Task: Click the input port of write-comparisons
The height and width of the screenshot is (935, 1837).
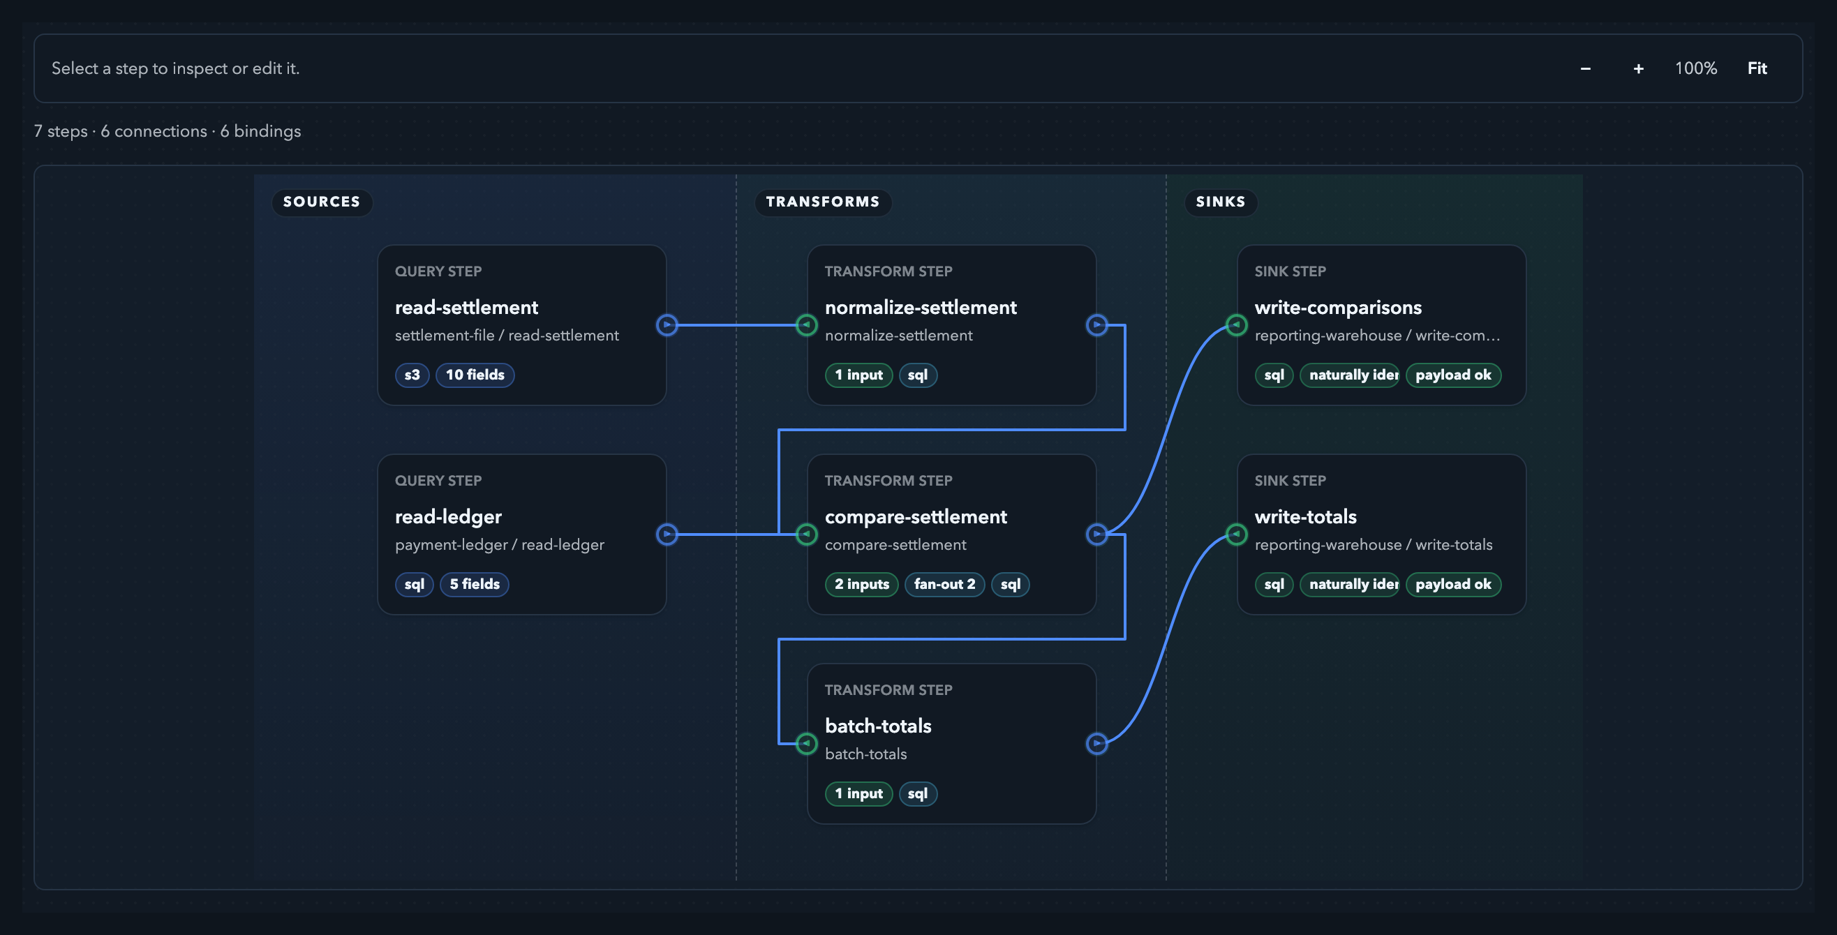Action: point(1237,325)
